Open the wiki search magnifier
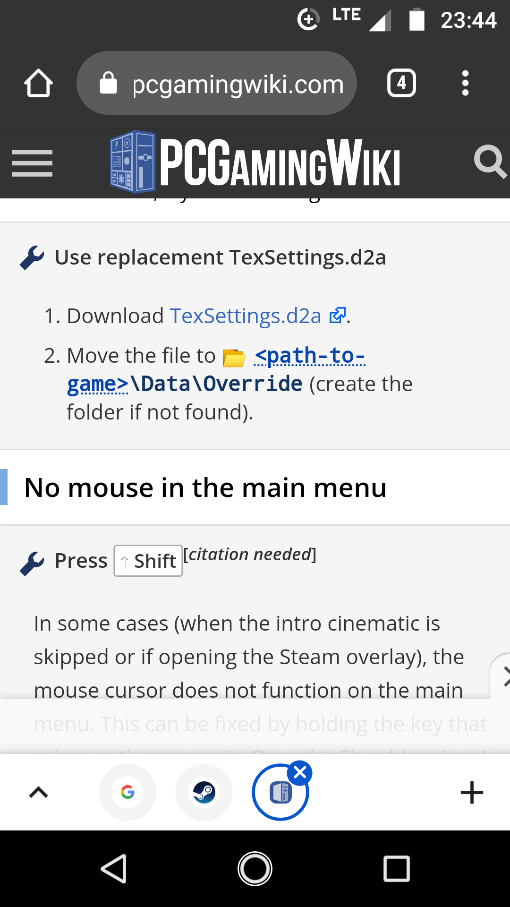 pyautogui.click(x=491, y=162)
